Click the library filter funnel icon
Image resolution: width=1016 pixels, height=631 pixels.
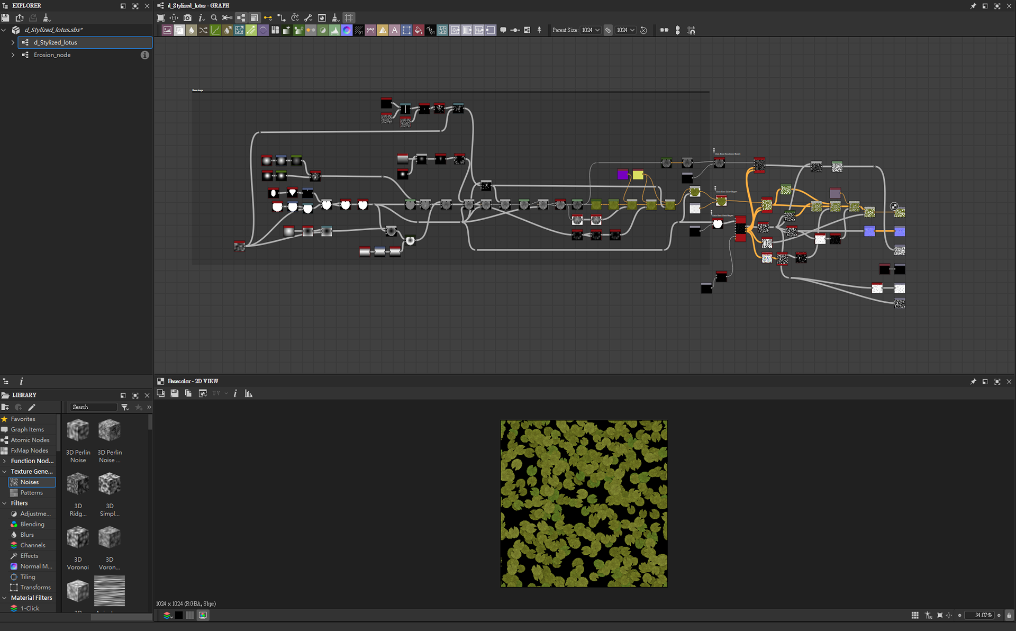tap(125, 407)
